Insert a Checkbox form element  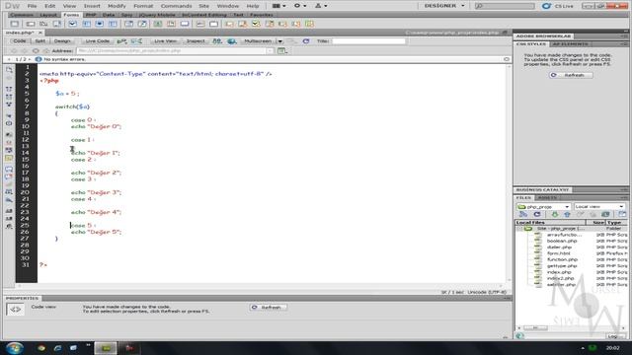72,24
